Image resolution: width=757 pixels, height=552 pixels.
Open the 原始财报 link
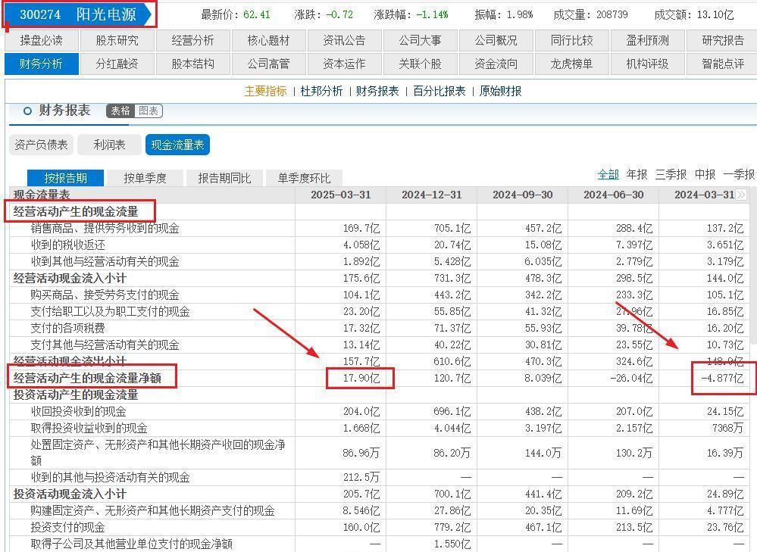[500, 91]
